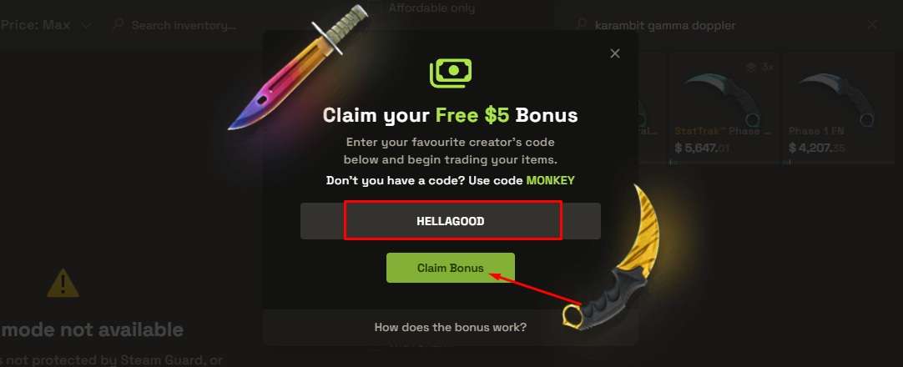903x367 pixels.
Task: Click the green cash bonus icon
Action: coord(451,73)
